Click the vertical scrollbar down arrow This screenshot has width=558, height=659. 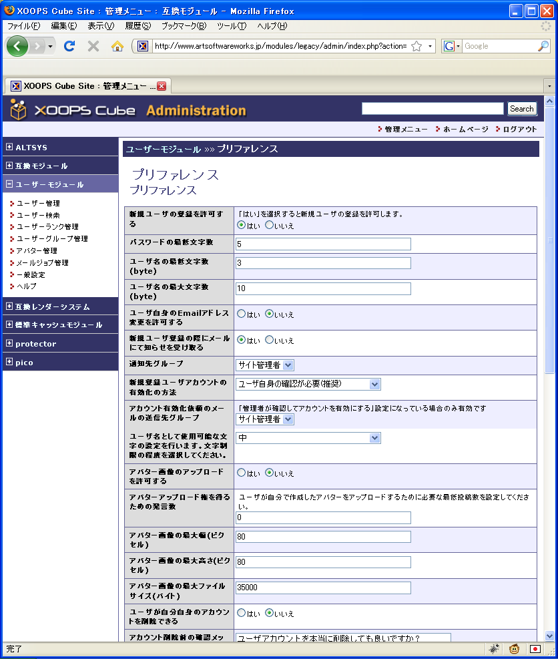pos(549,636)
